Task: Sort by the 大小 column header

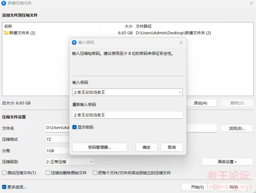Action: (118, 26)
